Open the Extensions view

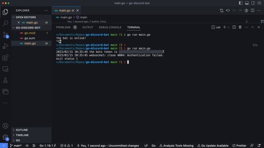[5, 58]
